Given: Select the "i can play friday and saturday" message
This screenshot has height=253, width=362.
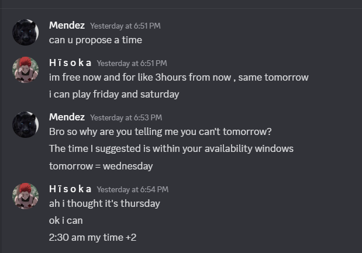Looking at the screenshot, I should coord(114,94).
